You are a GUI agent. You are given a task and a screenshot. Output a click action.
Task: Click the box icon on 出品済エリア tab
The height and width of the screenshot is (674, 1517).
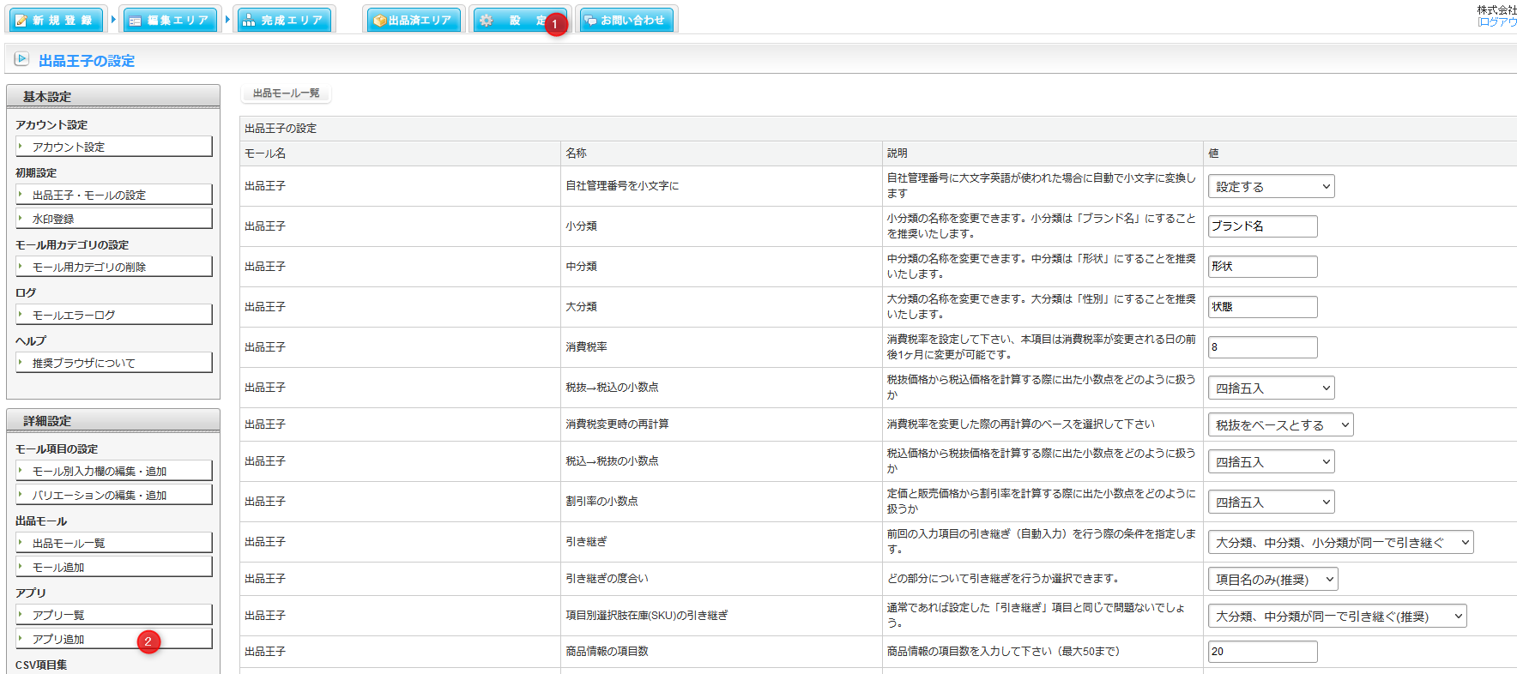click(x=379, y=21)
